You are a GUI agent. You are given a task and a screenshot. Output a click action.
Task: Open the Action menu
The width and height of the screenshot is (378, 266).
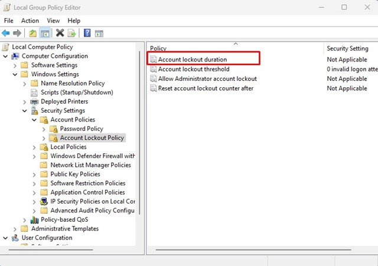(x=30, y=21)
